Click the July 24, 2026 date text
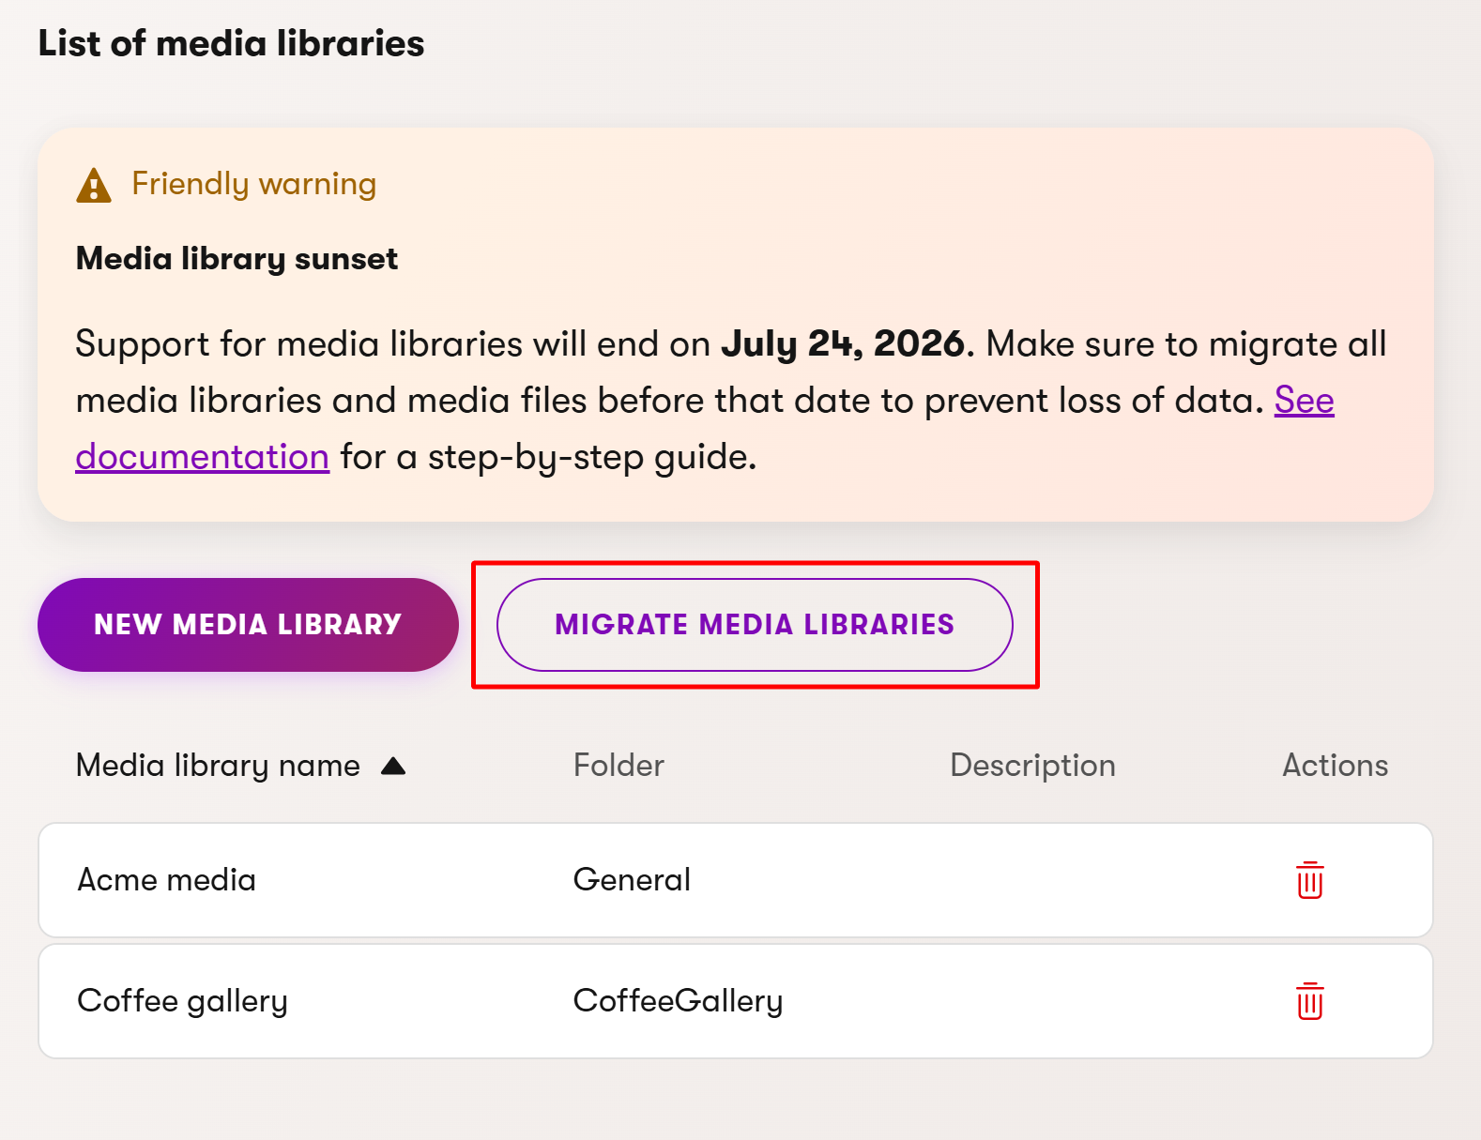 (842, 344)
